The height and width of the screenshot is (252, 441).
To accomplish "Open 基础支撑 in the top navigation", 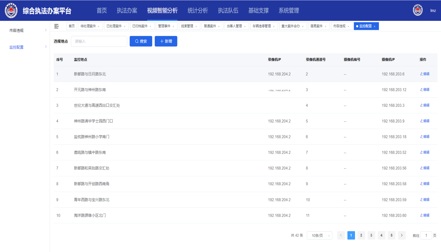I will (258, 10).
